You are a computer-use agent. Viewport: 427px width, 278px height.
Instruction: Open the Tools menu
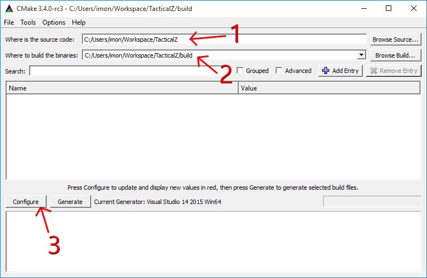tap(28, 22)
